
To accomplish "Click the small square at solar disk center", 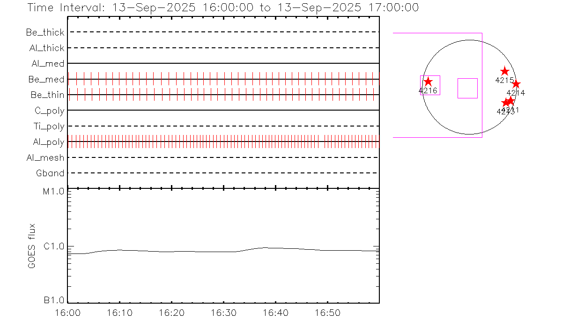I will click(x=467, y=88).
